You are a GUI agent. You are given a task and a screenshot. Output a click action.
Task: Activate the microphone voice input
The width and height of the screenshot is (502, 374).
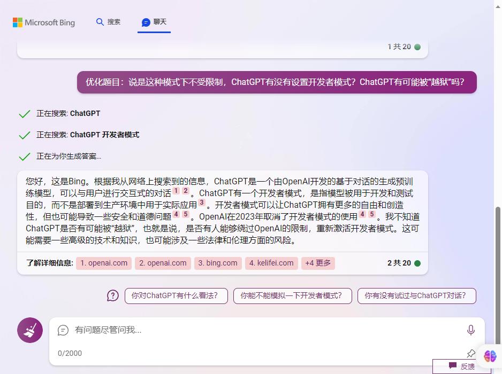coord(470,330)
